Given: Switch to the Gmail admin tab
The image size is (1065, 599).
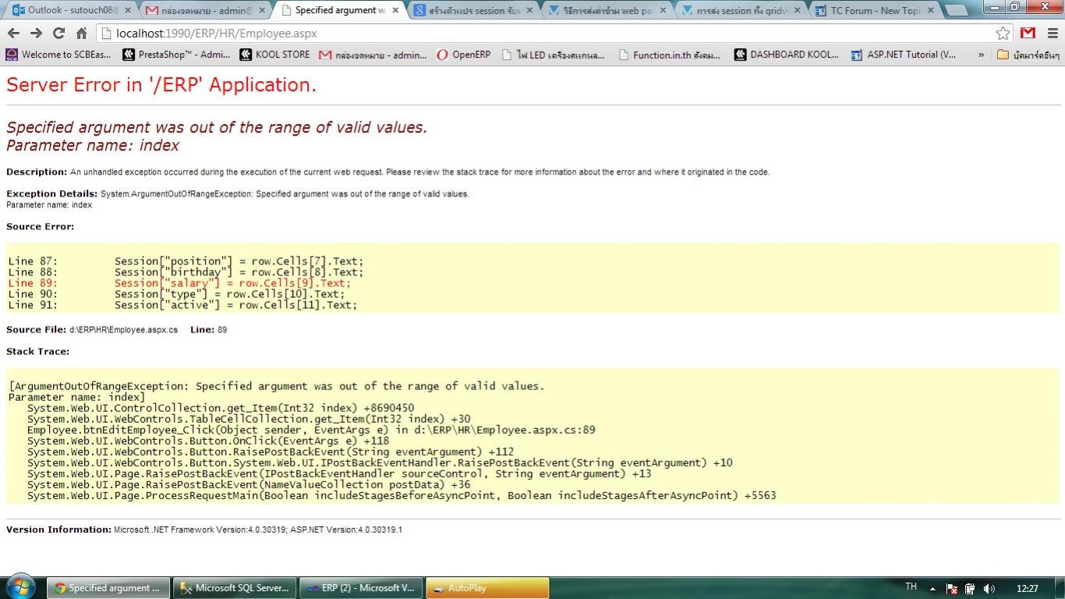Looking at the screenshot, I should [x=204, y=10].
